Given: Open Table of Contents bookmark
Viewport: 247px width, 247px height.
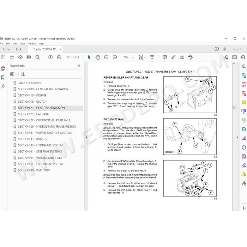Looking at the screenshot, I should (29, 83).
